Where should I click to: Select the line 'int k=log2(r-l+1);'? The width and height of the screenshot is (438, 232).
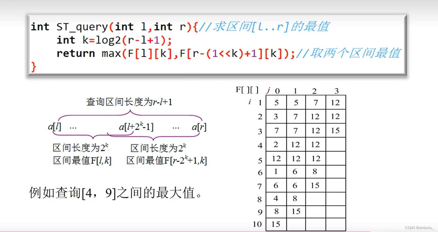[x=114, y=40]
